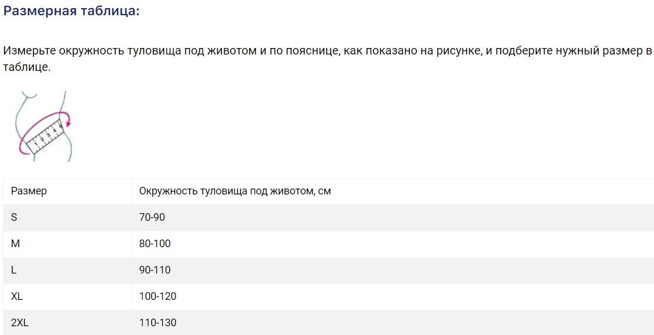Select the S size cell

pyautogui.click(x=14, y=217)
